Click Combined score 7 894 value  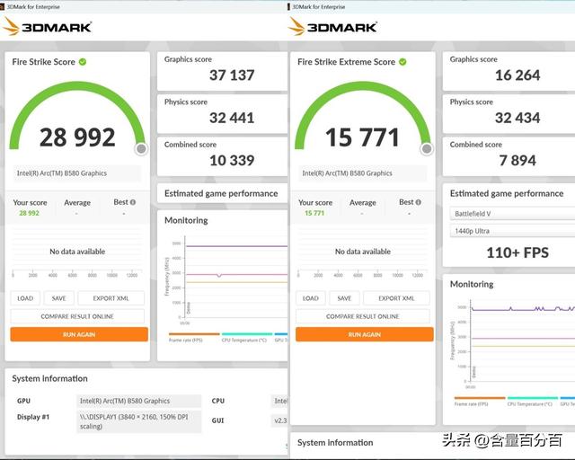click(x=517, y=160)
